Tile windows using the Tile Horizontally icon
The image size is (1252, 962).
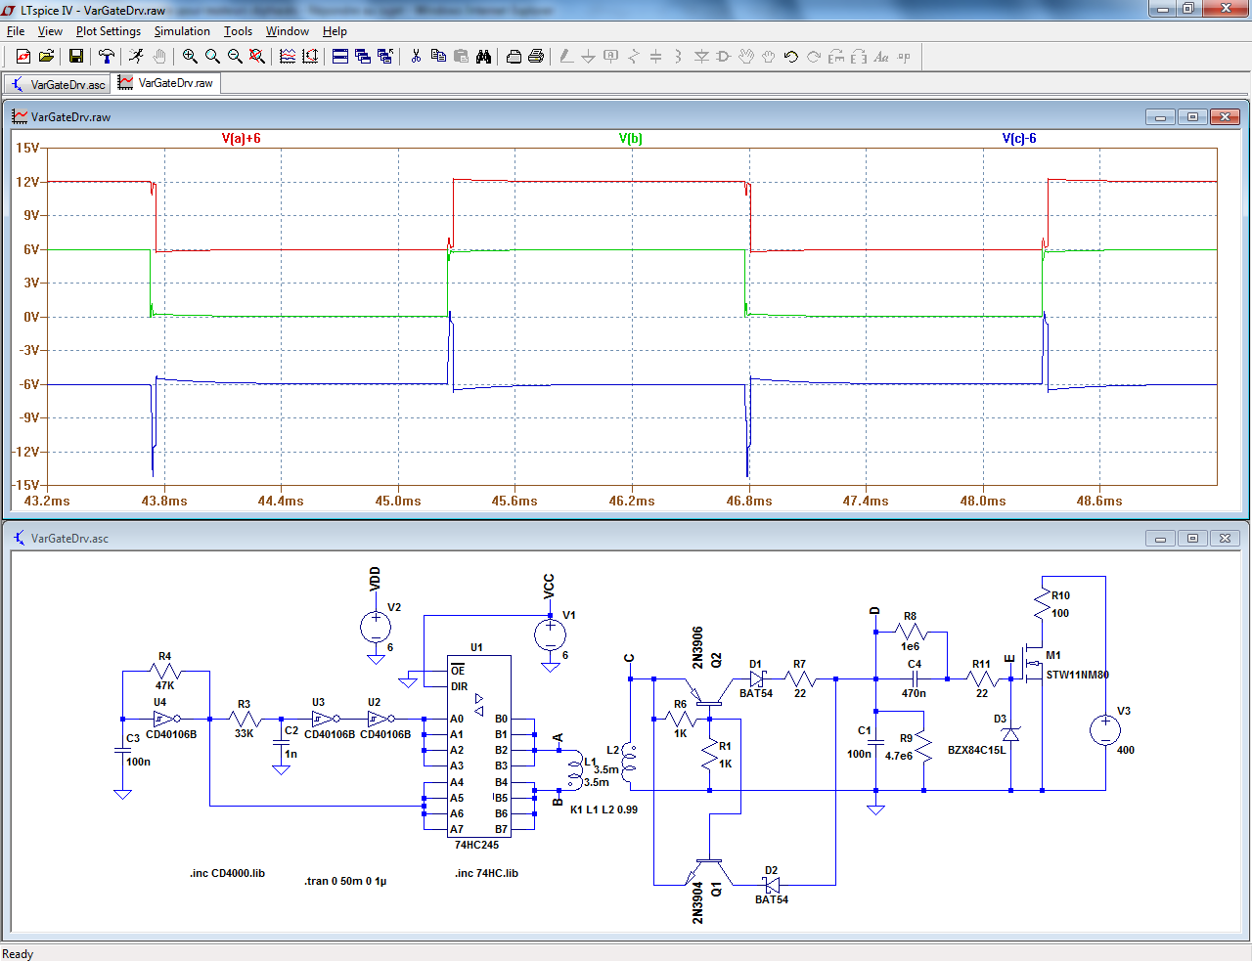click(340, 57)
